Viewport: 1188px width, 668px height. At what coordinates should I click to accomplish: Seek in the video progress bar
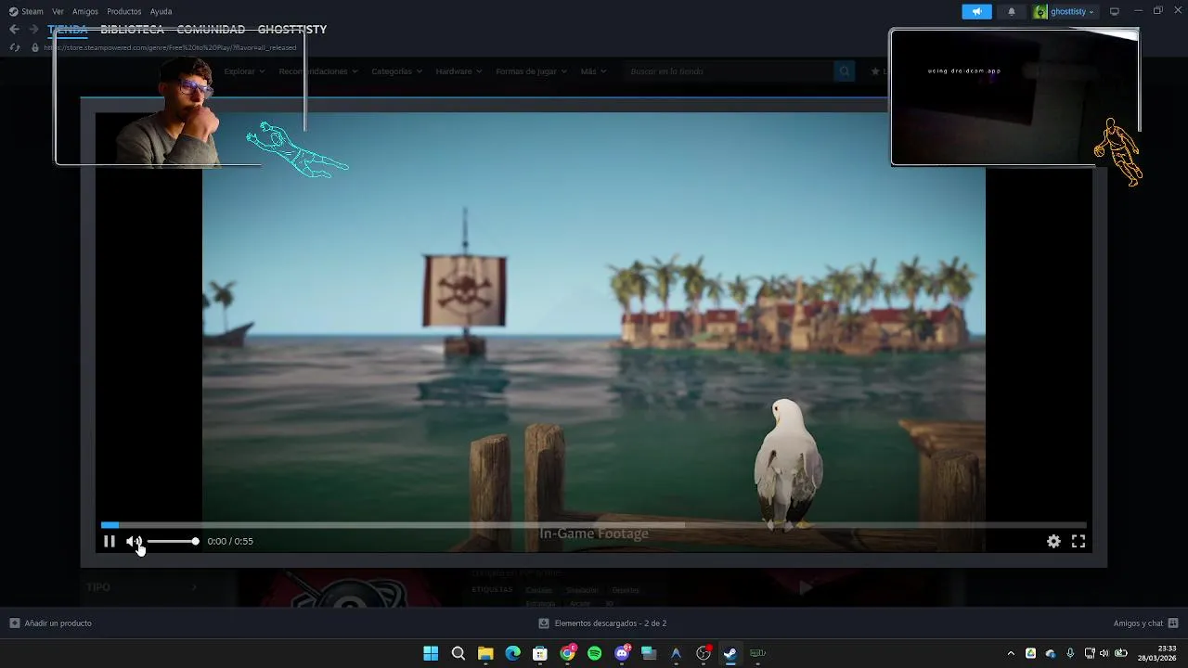(593, 525)
